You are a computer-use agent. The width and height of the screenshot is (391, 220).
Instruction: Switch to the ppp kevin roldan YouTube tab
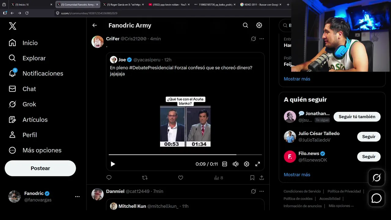169,5
